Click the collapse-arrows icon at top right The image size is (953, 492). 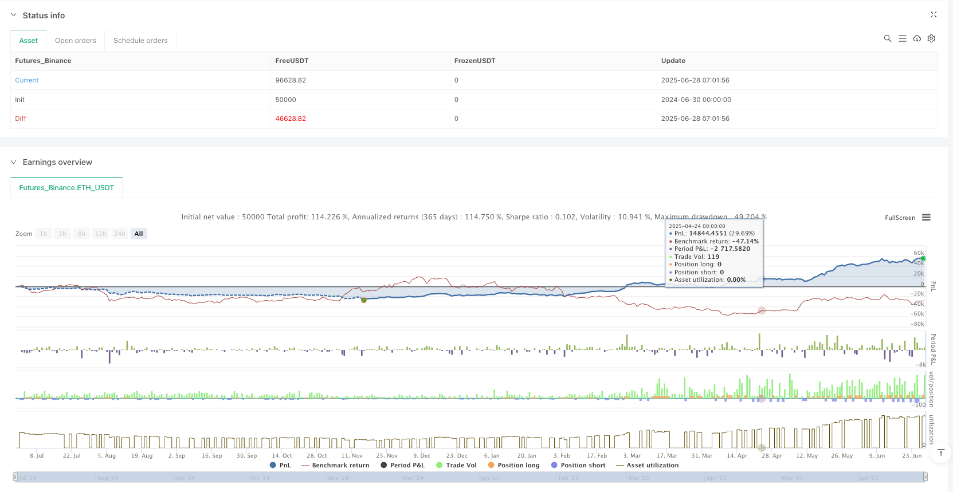933,15
